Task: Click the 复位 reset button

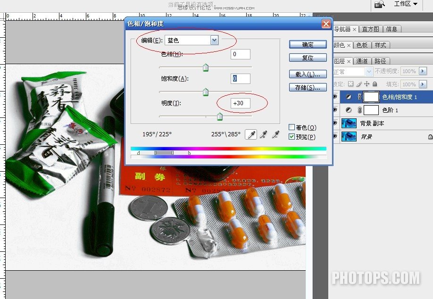Action: pyautogui.click(x=308, y=58)
